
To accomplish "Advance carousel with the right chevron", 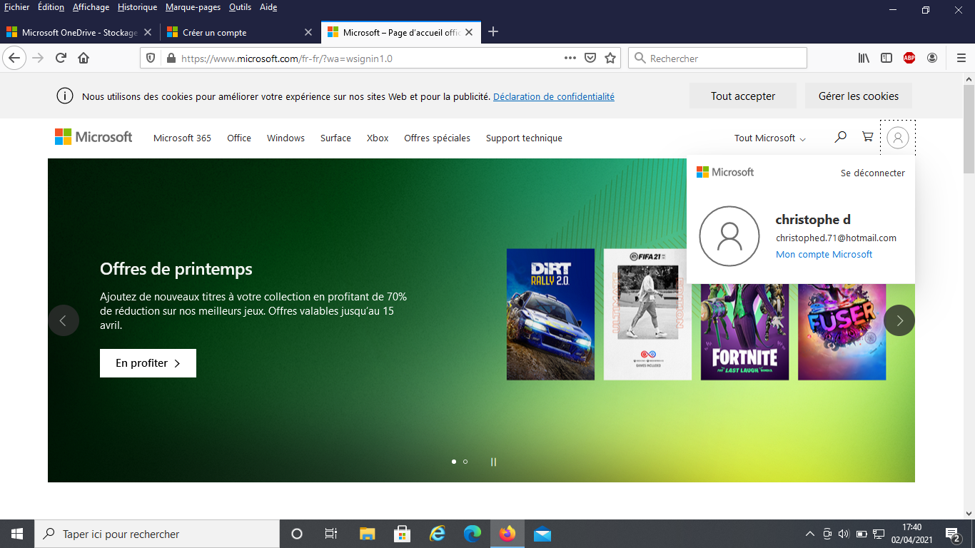I will (899, 320).
